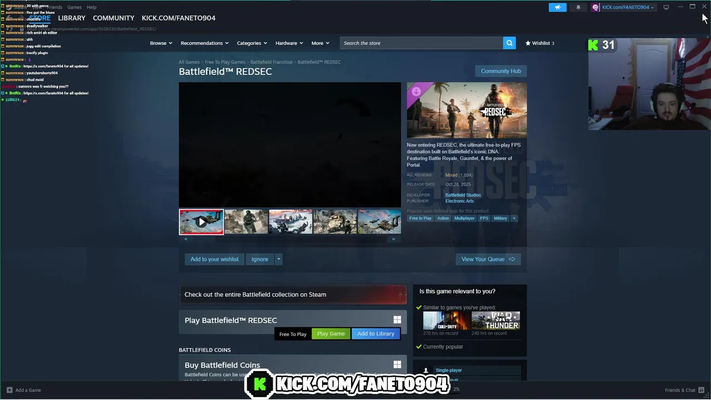The image size is (711, 400).
Task: Select the FPS tag
Action: [x=484, y=218]
